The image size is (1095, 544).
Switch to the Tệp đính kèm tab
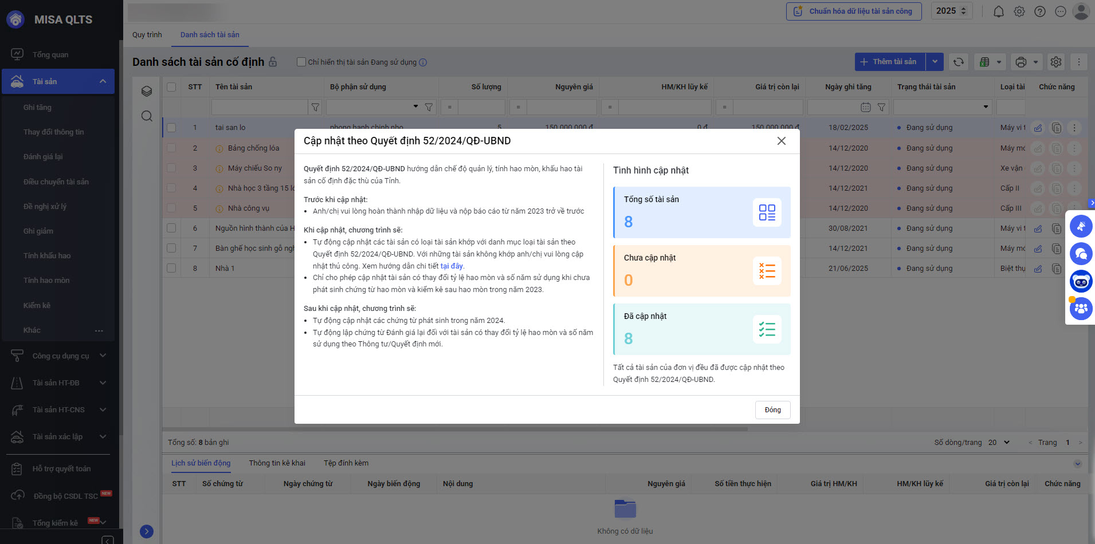click(x=346, y=463)
